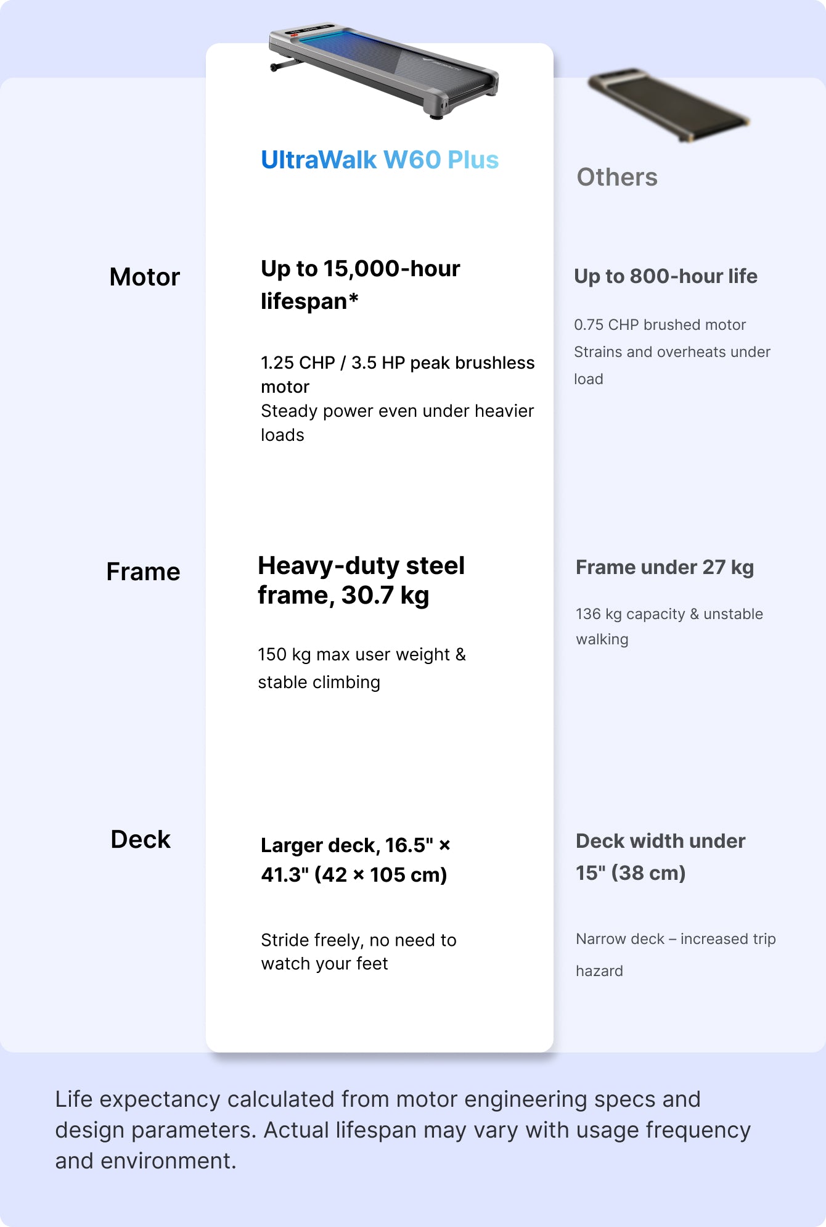Click the 0.75 CHP brushed motor text
Image resolution: width=826 pixels, height=1227 pixels.
click(660, 324)
